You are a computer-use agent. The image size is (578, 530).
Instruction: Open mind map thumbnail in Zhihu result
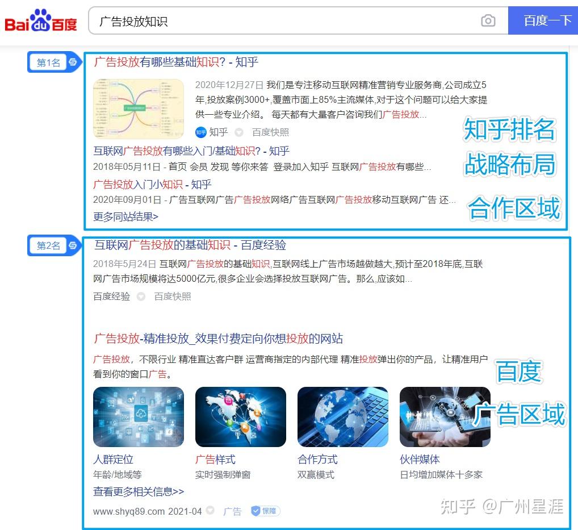tap(139, 109)
